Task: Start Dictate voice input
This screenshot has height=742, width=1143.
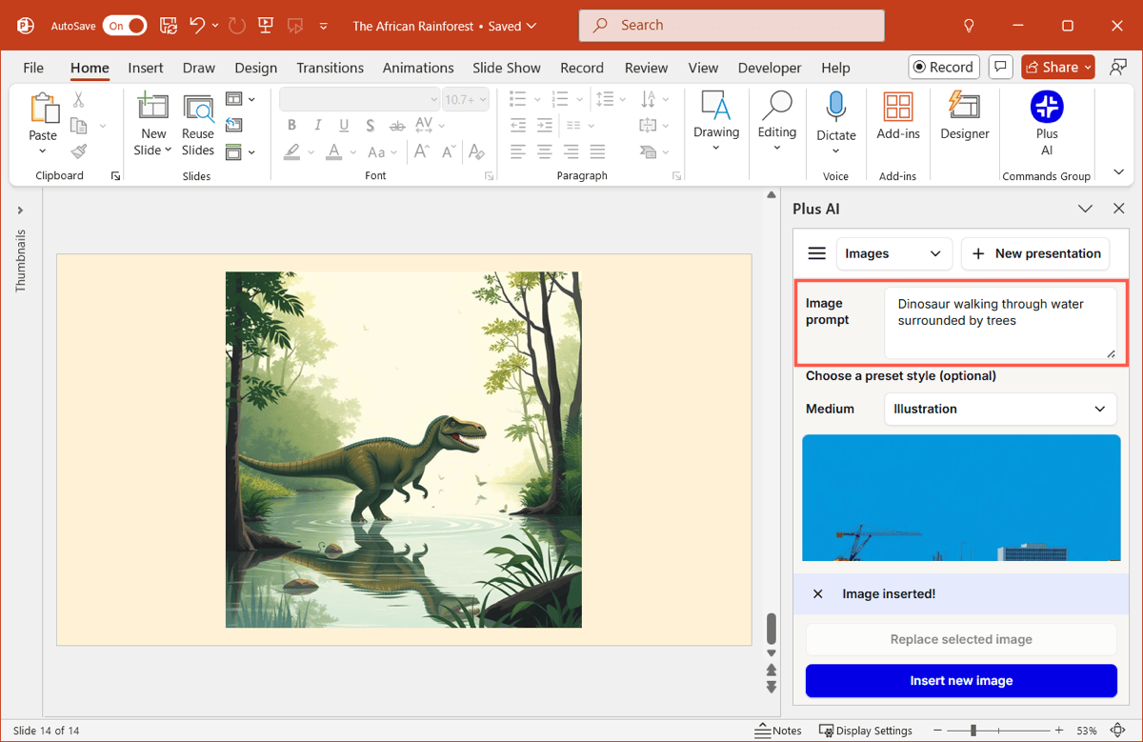Action: (x=835, y=116)
